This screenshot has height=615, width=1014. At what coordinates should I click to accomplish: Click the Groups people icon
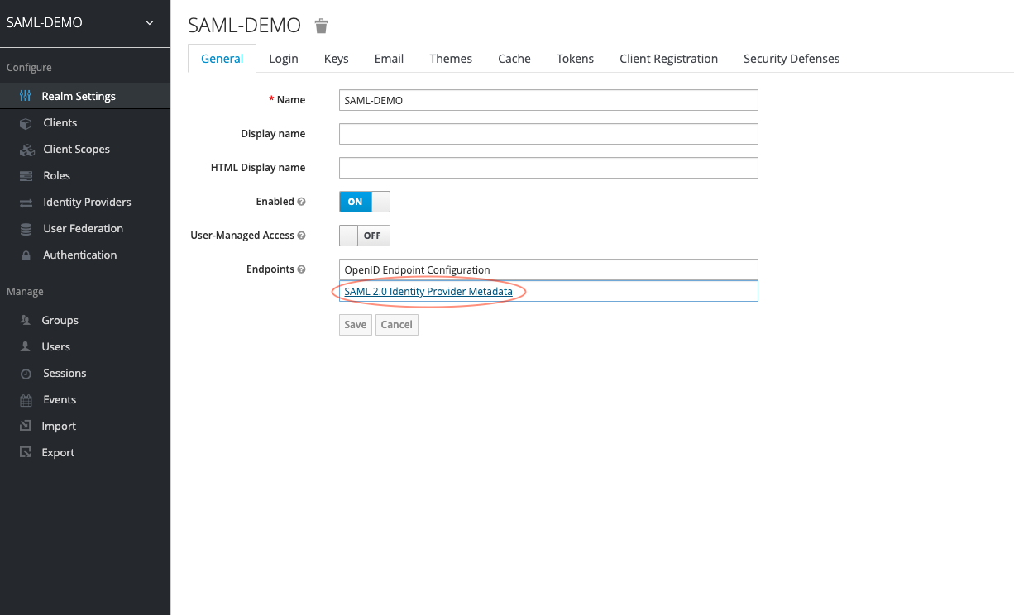click(x=26, y=320)
